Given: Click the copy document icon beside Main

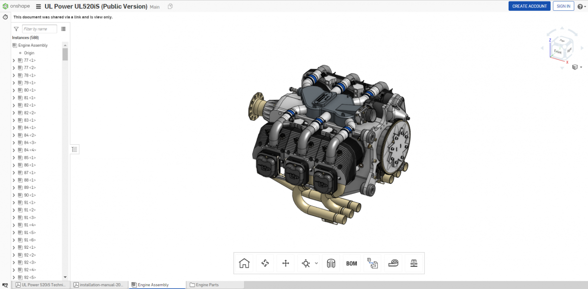Looking at the screenshot, I should 170,6.
